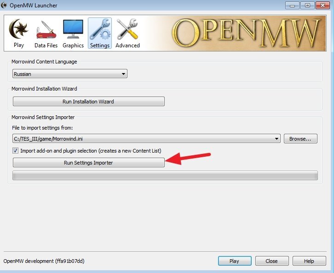The width and height of the screenshot is (334, 273).
Task: Toggle the Import add-on and plugin selection checkbox
Action: [16, 151]
